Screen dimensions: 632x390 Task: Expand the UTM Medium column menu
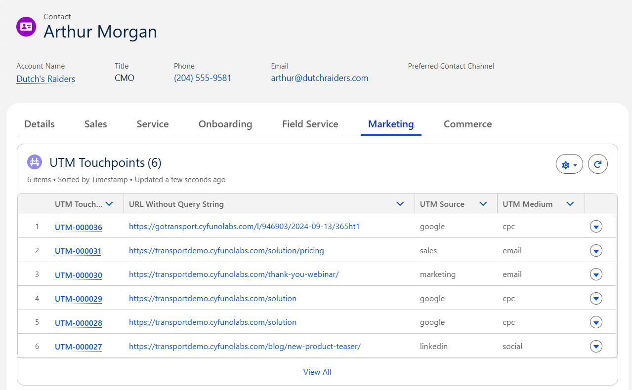(570, 204)
